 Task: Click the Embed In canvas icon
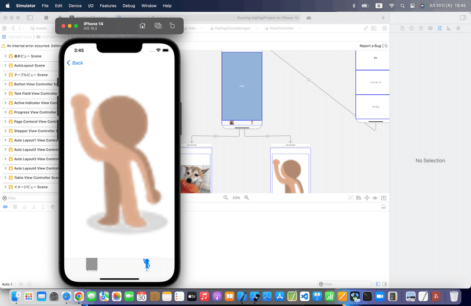[x=384, y=198]
